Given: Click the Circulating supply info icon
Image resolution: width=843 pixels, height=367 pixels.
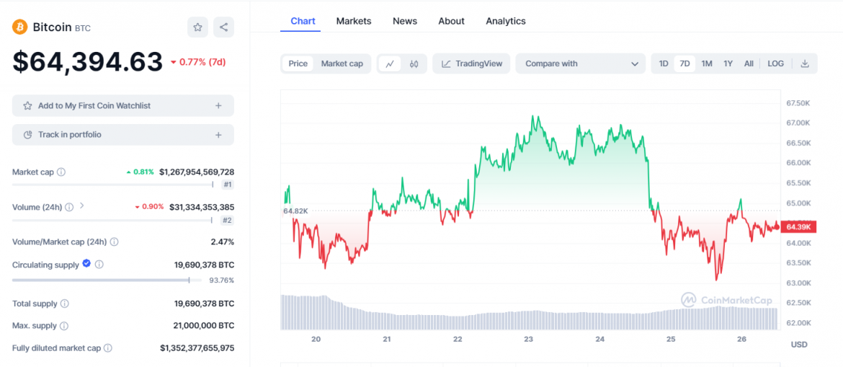Looking at the screenshot, I should 99,265.
